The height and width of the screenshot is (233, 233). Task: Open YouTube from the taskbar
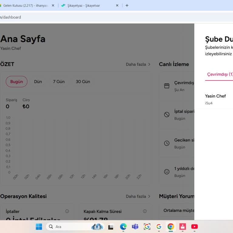coord(194,227)
